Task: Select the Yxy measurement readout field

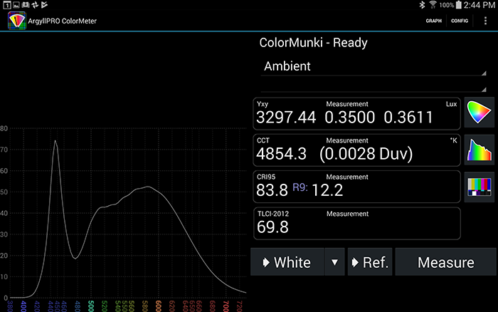Action: tap(356, 114)
